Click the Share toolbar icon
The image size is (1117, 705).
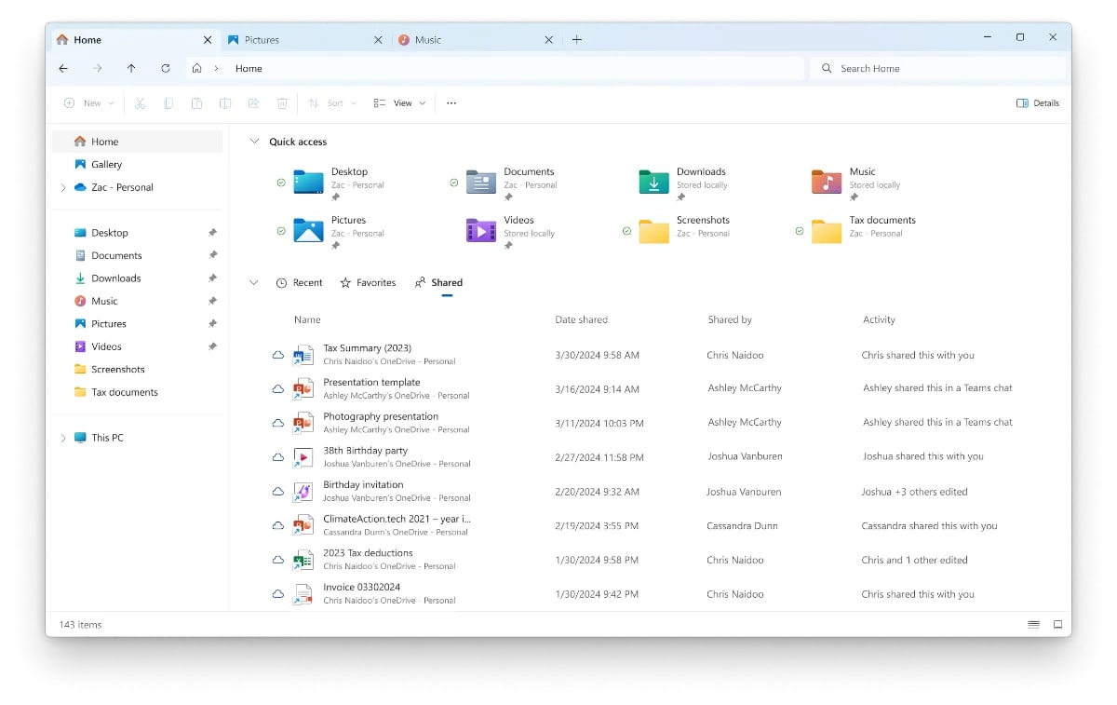tap(253, 103)
